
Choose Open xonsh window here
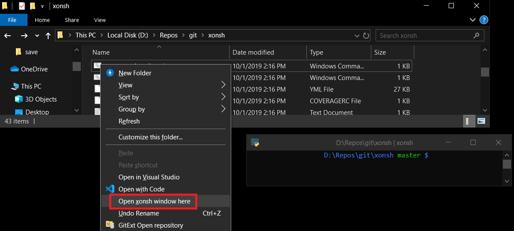[165, 201]
